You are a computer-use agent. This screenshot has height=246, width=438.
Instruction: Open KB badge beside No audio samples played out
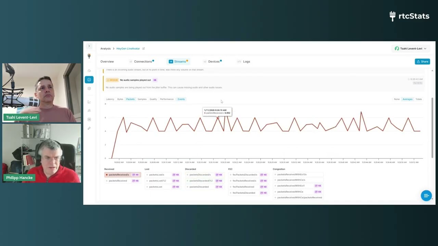coord(155,80)
